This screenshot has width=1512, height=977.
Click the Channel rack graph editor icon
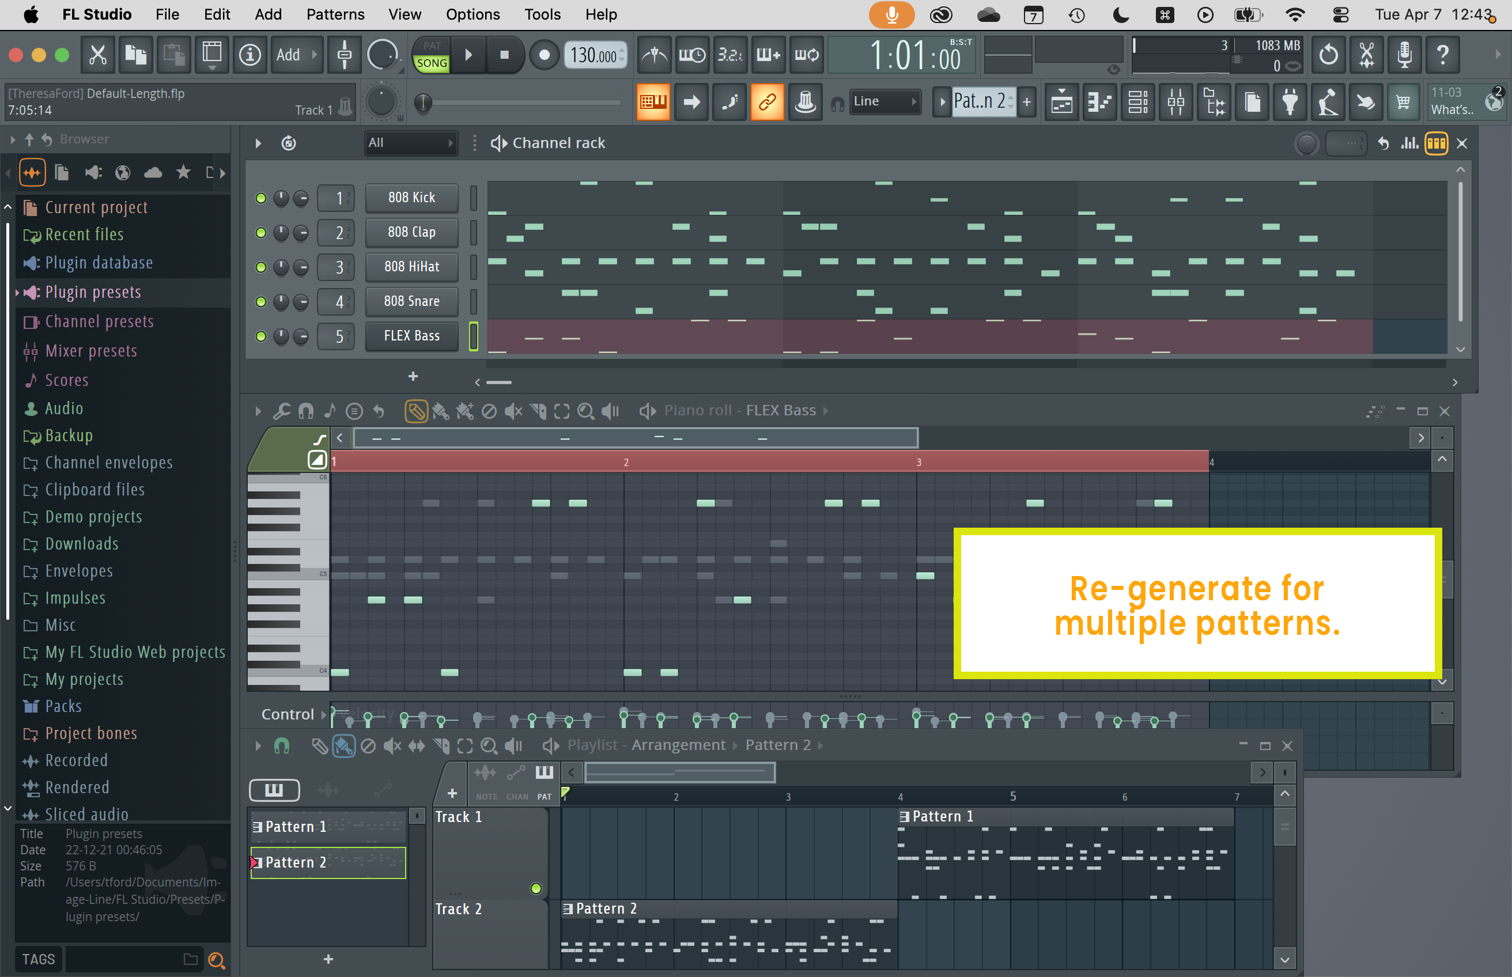1410,143
